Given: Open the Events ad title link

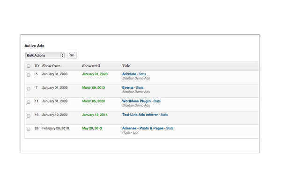Looking at the screenshot, I should point(127,87).
